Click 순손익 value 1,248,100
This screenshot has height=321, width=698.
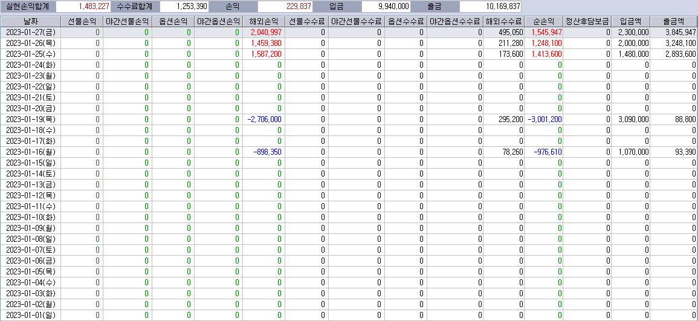coord(546,43)
